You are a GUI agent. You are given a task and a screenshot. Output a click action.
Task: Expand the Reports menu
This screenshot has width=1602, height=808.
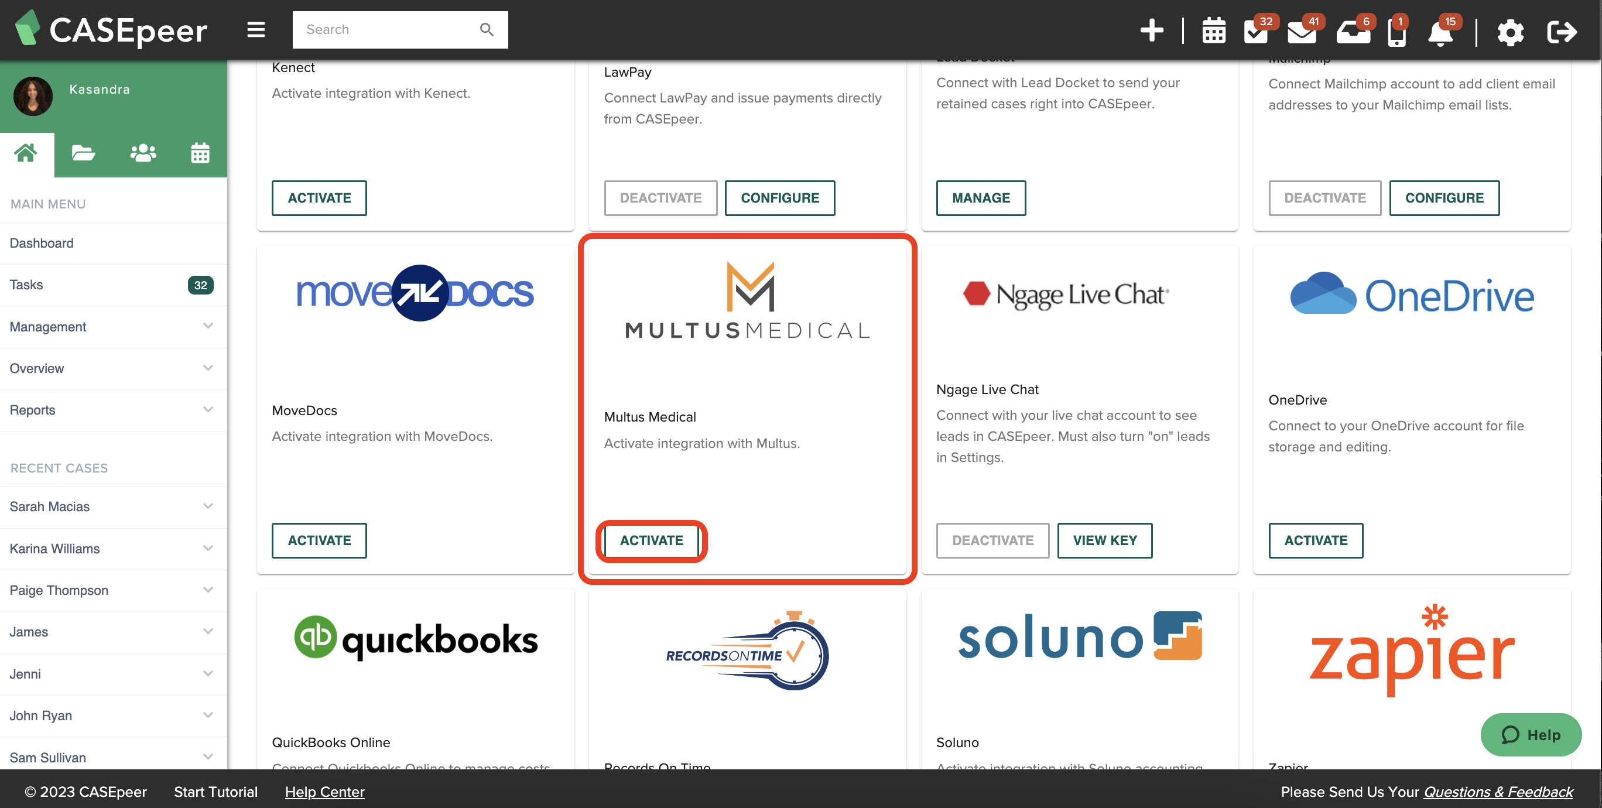(113, 410)
